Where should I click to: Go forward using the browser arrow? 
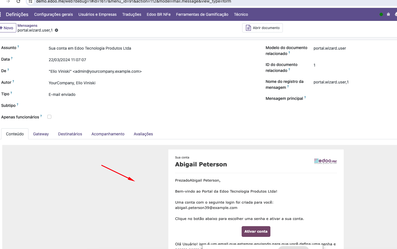click(8, 1)
